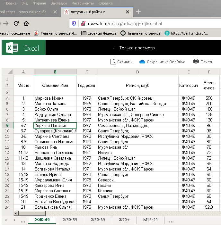Close the Актуальный рейтинг tab
This screenshot has height=225, width=221.
point(128,12)
